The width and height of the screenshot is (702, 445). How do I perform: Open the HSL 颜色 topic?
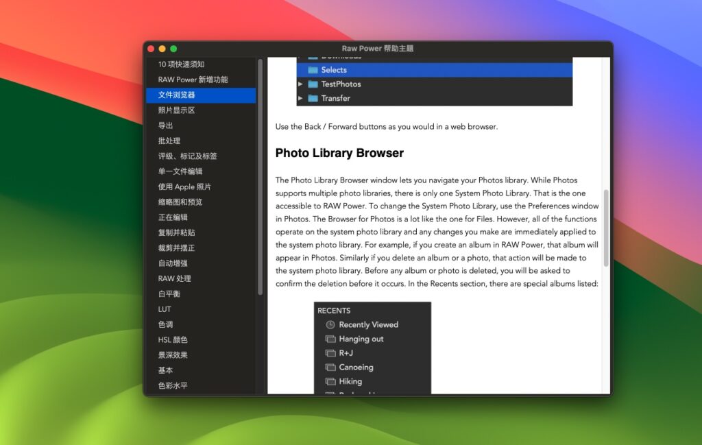point(171,339)
